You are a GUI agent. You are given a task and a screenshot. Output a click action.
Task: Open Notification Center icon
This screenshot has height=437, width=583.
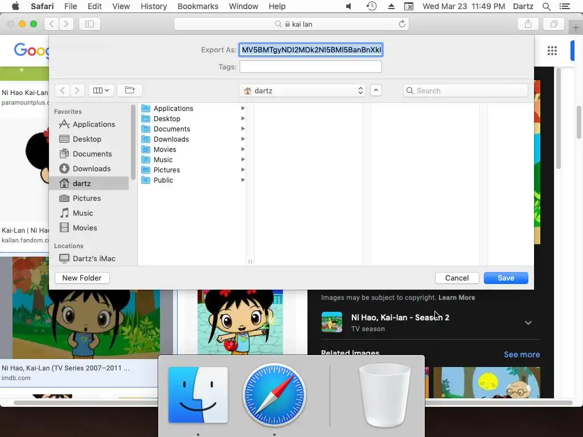coord(565,6)
